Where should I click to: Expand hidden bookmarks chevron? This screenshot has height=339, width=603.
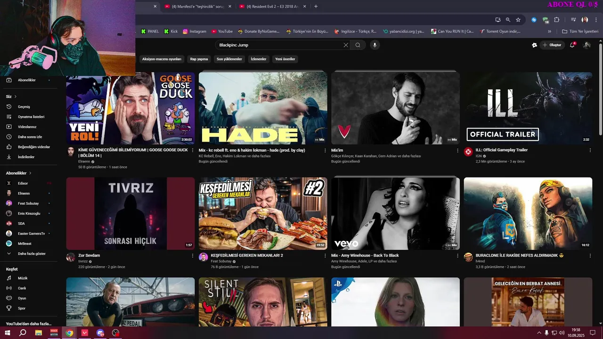coord(549,32)
